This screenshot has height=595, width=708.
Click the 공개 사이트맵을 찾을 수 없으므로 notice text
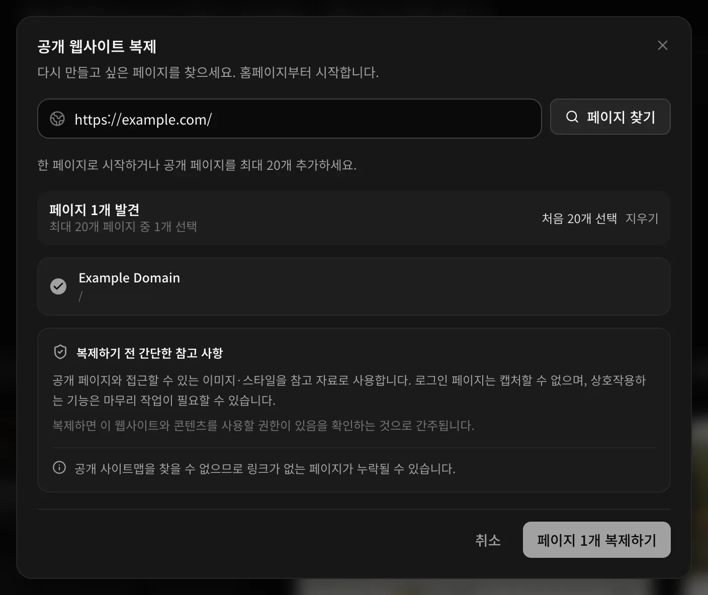[x=265, y=469]
